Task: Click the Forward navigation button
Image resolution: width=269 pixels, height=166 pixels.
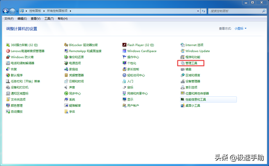Action: (x=12, y=11)
